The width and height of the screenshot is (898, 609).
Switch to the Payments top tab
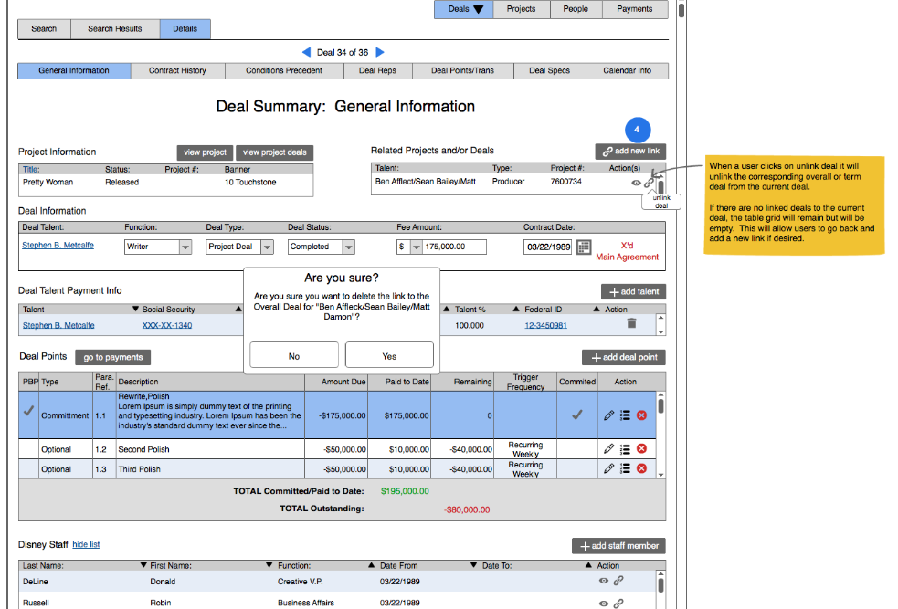click(x=635, y=9)
